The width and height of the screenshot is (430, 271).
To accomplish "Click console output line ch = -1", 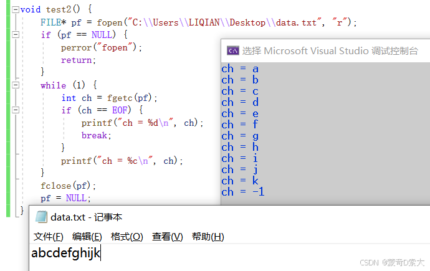I will pyautogui.click(x=243, y=192).
